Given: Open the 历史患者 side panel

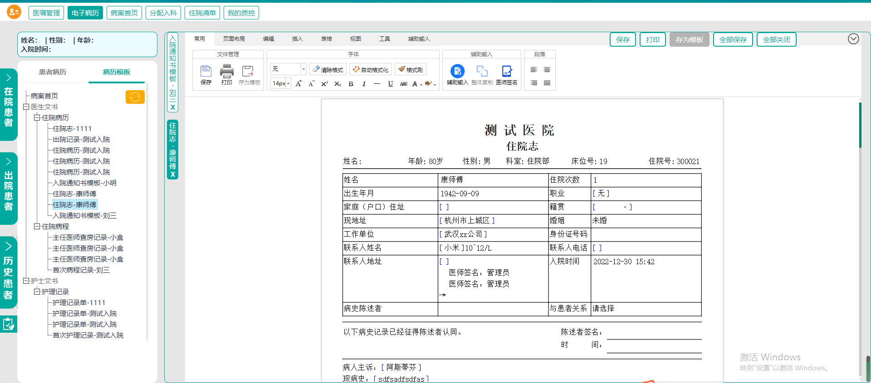Looking at the screenshot, I should (9, 272).
